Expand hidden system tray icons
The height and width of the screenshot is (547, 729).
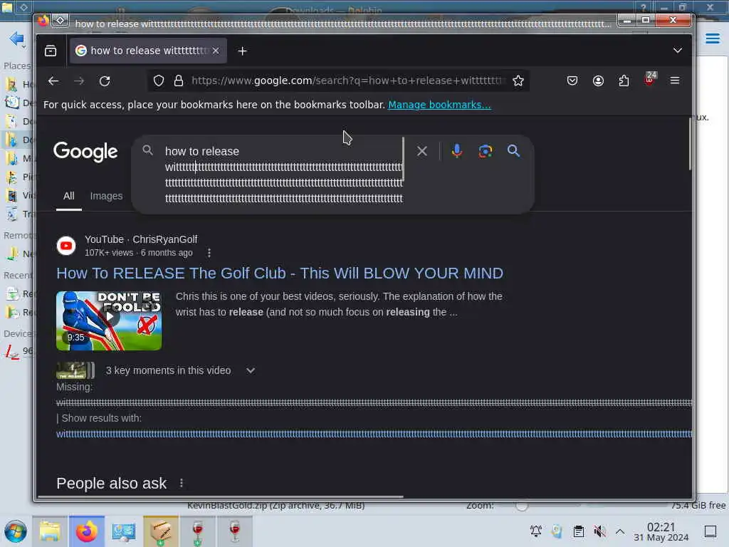click(x=620, y=531)
